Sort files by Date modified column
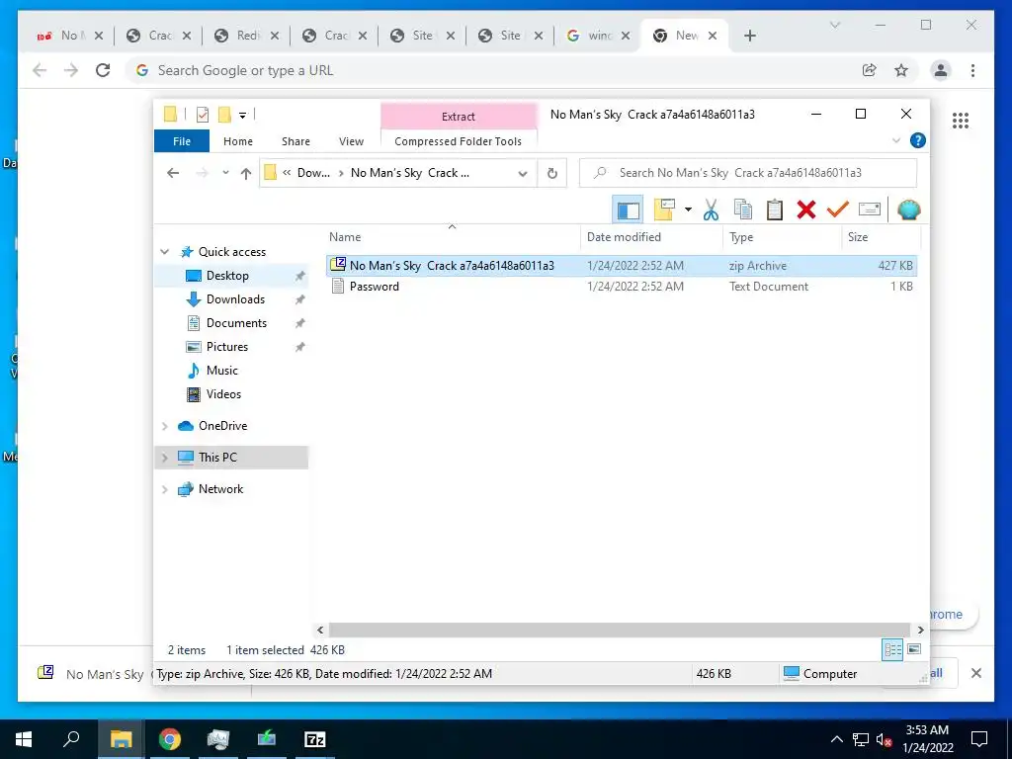The image size is (1012, 759). pyautogui.click(x=651, y=237)
